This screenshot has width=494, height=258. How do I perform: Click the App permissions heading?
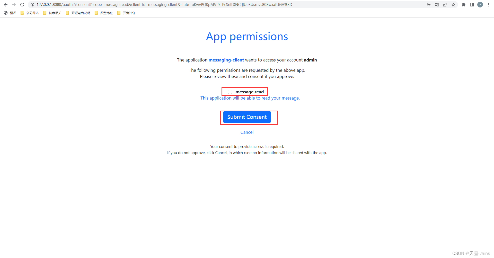pyautogui.click(x=247, y=37)
